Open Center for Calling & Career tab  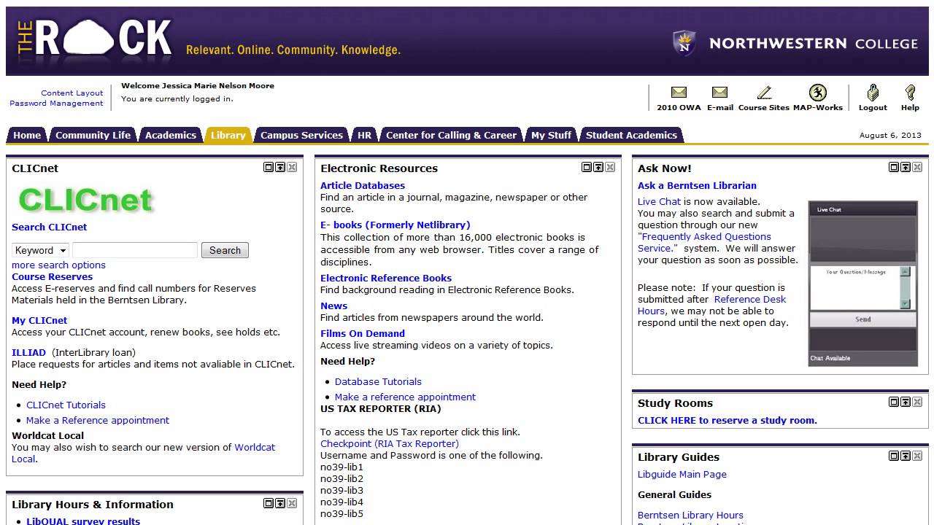pos(451,135)
